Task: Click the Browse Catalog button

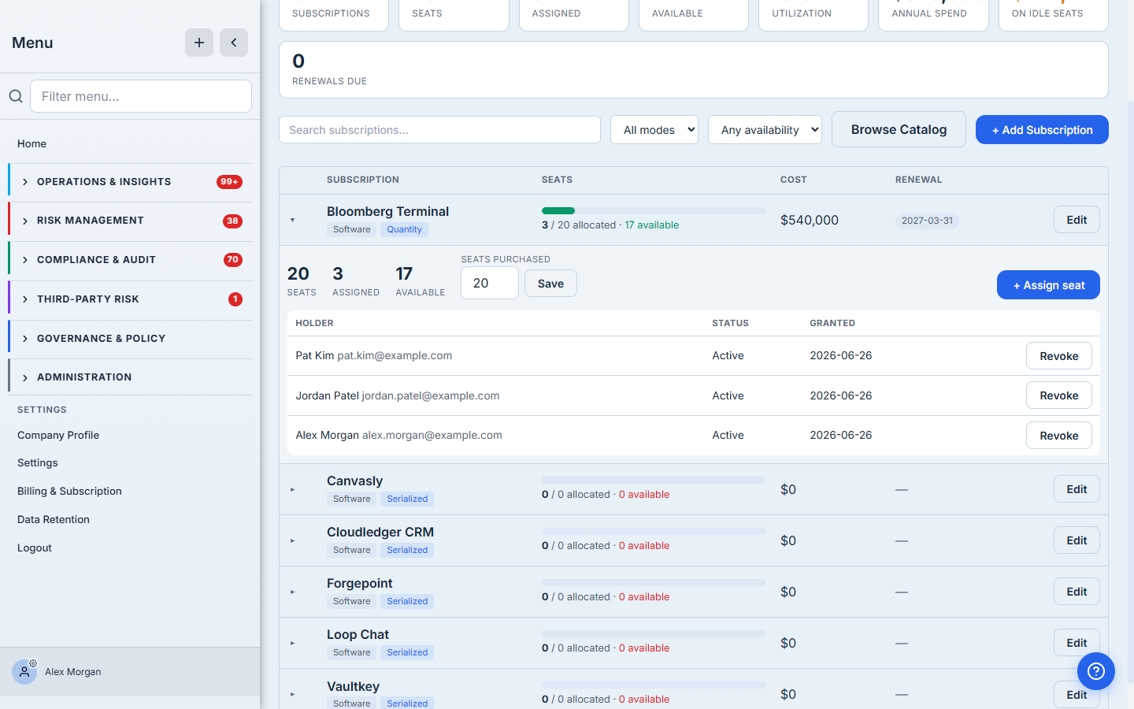Action: (899, 129)
